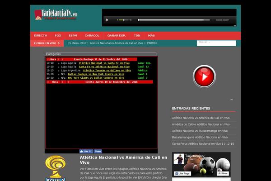The image size is (271, 181).
Task: Open Atlético Tucumán vs Quilmes en Vivo link
Action: point(107,71)
